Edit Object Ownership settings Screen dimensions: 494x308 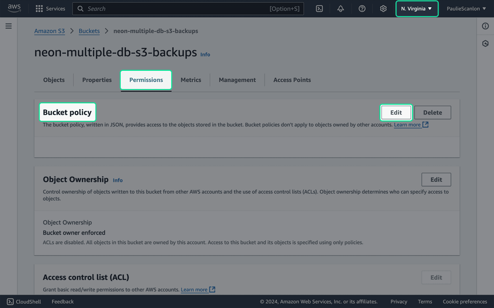[436, 180]
